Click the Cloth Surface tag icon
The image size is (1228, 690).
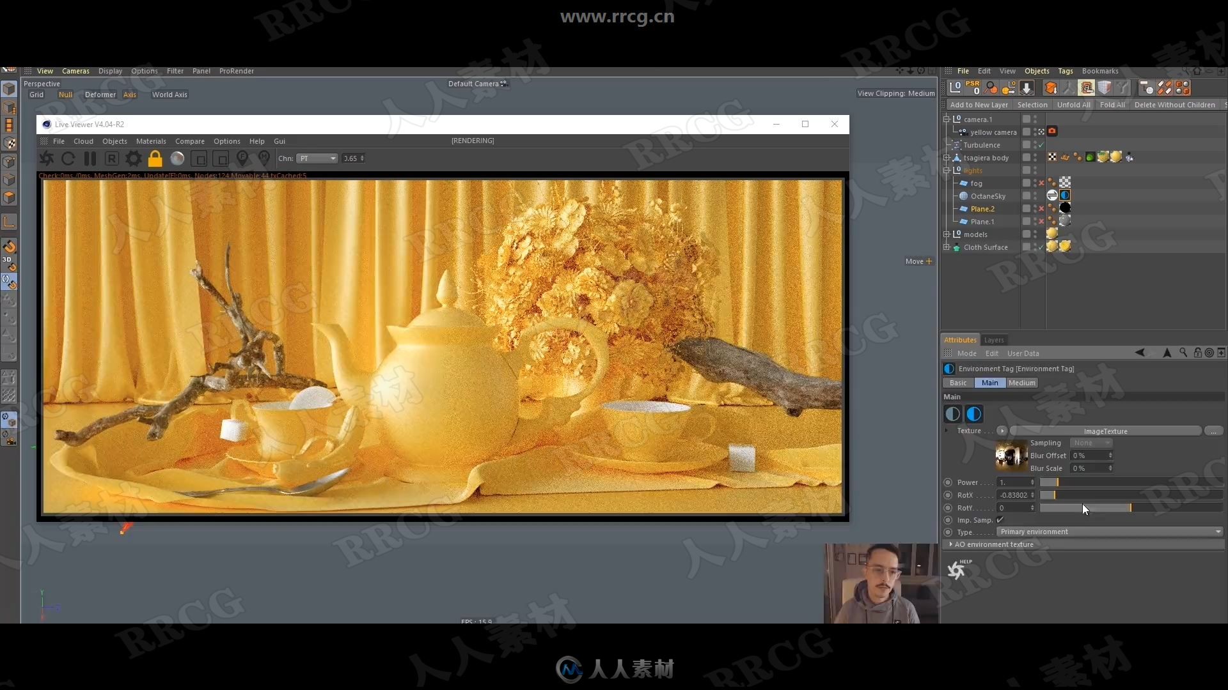click(x=1051, y=247)
